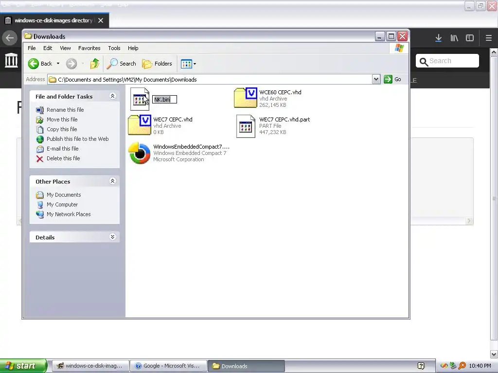Click Downloads taskbar button
The image size is (498, 373).
246,366
